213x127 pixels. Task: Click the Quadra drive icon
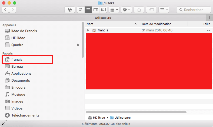(x=7, y=45)
